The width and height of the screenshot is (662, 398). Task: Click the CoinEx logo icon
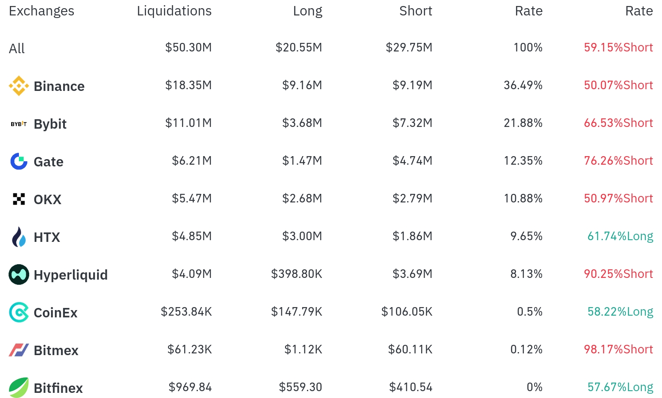(x=18, y=312)
